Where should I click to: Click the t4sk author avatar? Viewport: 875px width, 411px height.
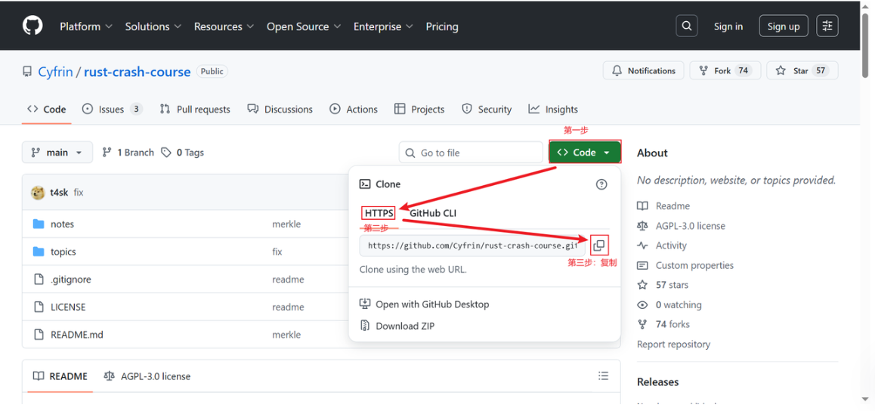pyautogui.click(x=37, y=193)
